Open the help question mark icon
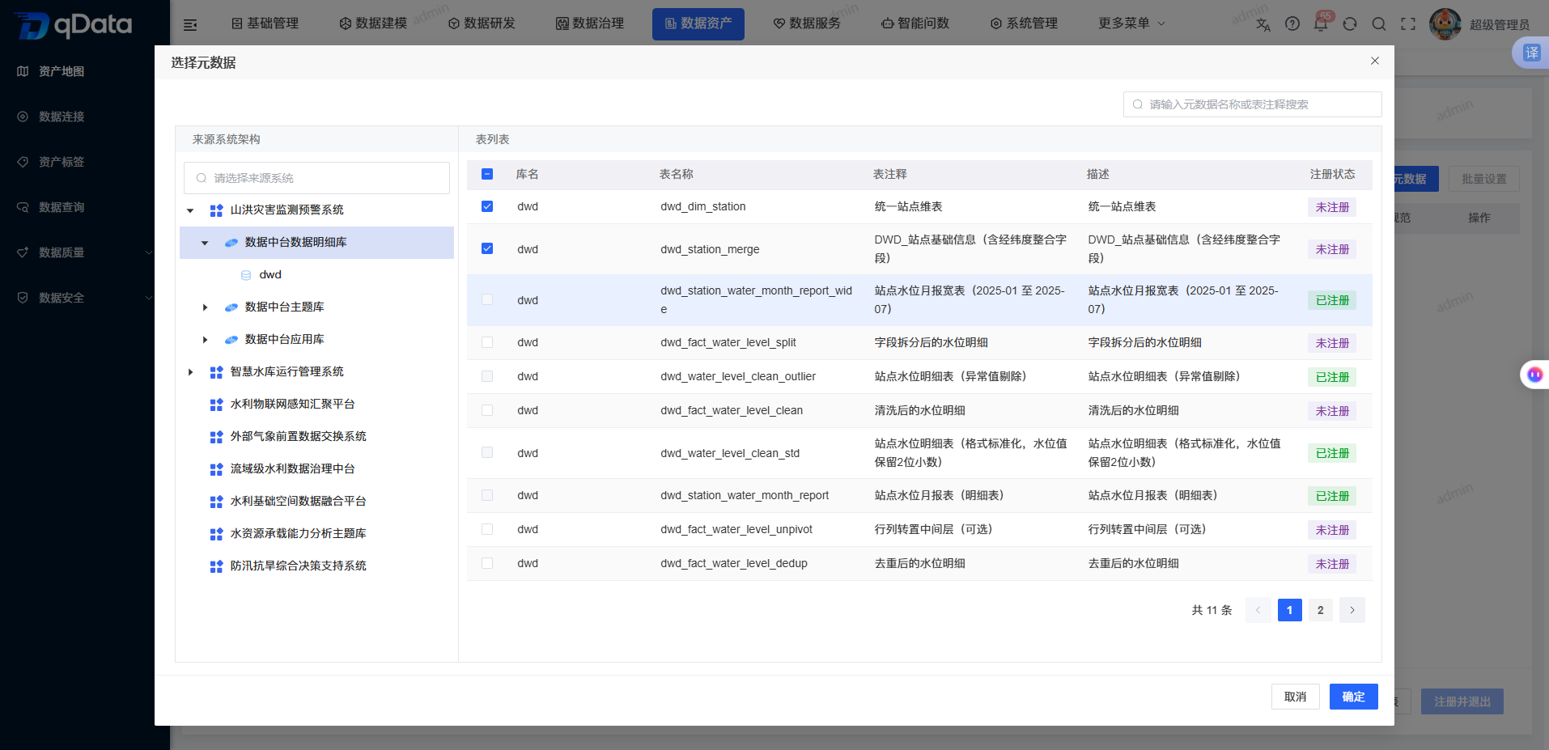 1292,24
